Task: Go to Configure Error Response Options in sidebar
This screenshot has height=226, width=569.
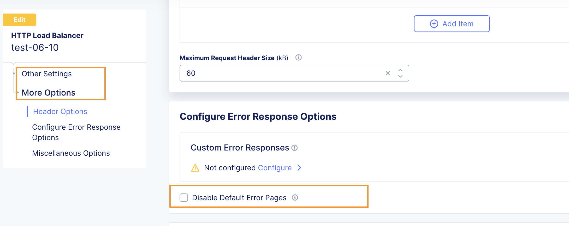Action: 76,132
